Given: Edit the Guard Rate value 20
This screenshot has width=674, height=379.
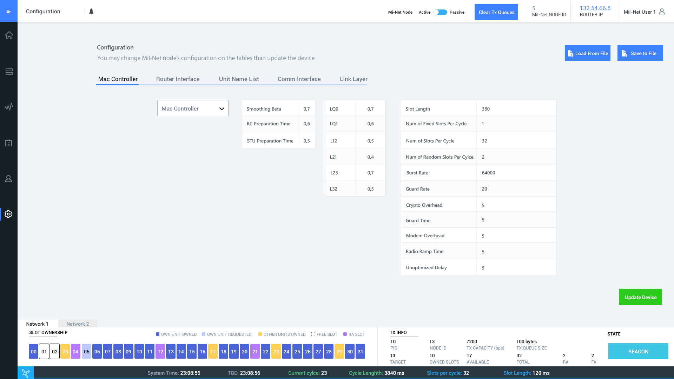Looking at the screenshot, I should (516, 189).
